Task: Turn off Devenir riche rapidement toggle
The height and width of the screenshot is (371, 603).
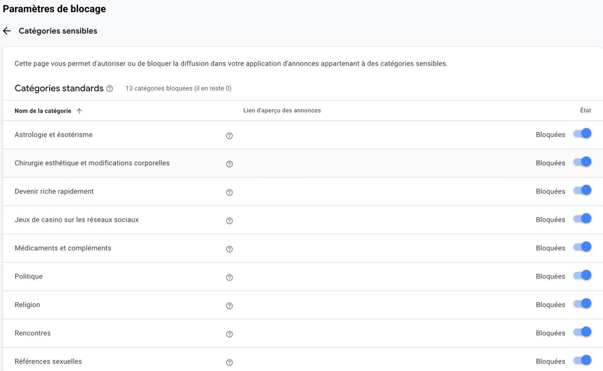Action: (582, 190)
